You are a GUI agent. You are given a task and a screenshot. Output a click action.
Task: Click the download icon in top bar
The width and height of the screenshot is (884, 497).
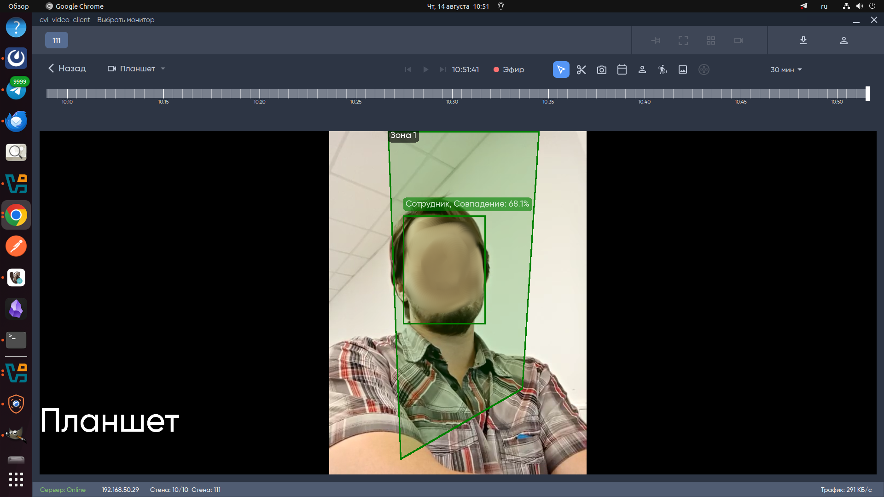click(803, 40)
